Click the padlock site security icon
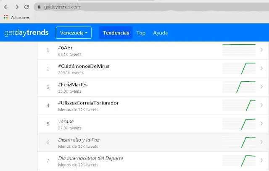 click(39, 7)
